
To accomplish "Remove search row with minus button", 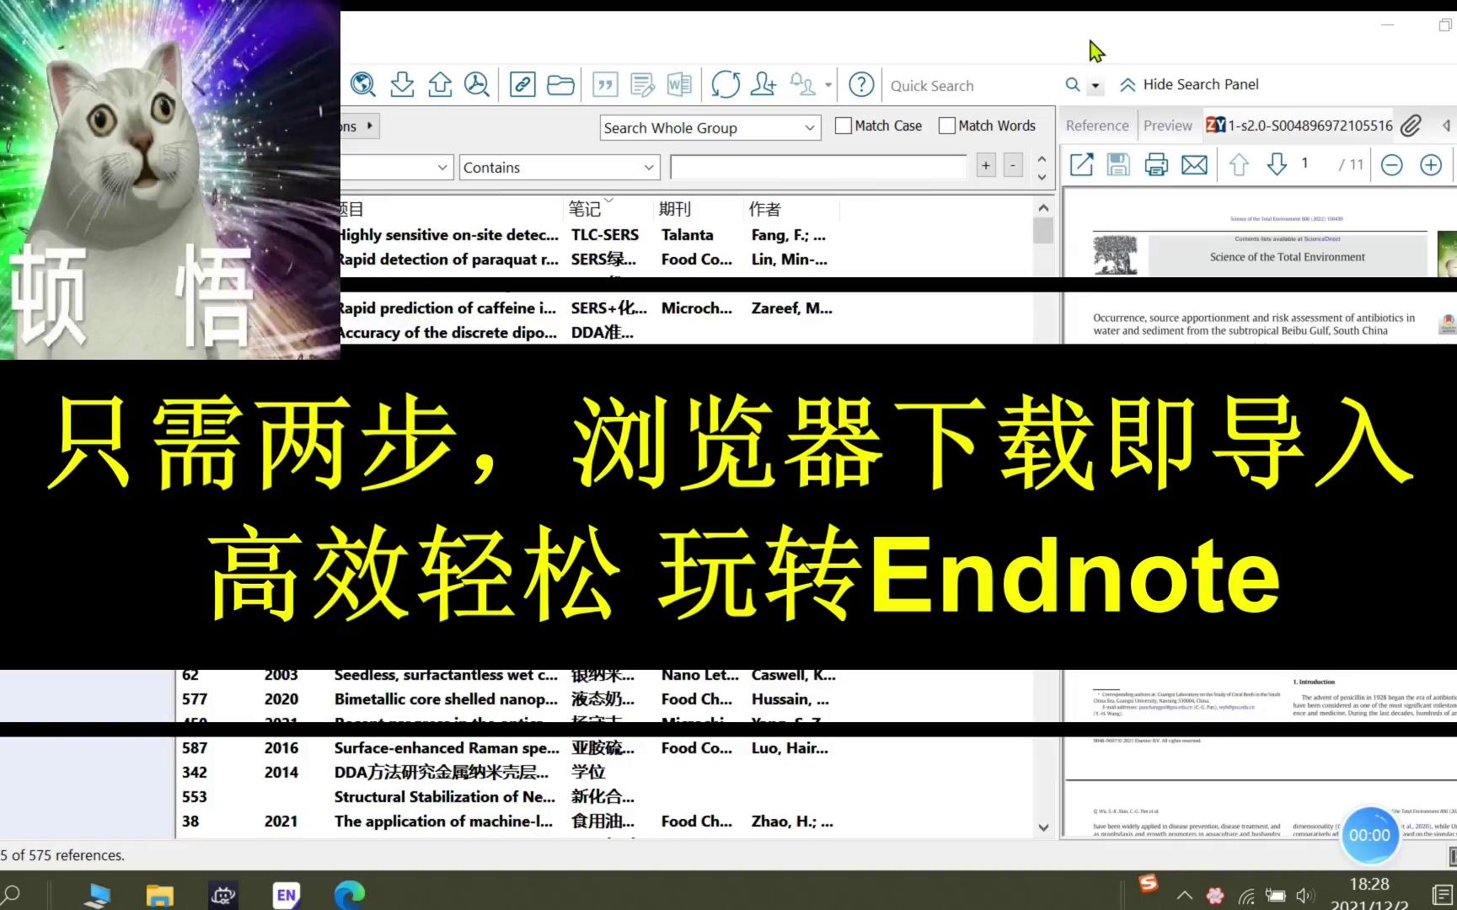I will click(1013, 165).
